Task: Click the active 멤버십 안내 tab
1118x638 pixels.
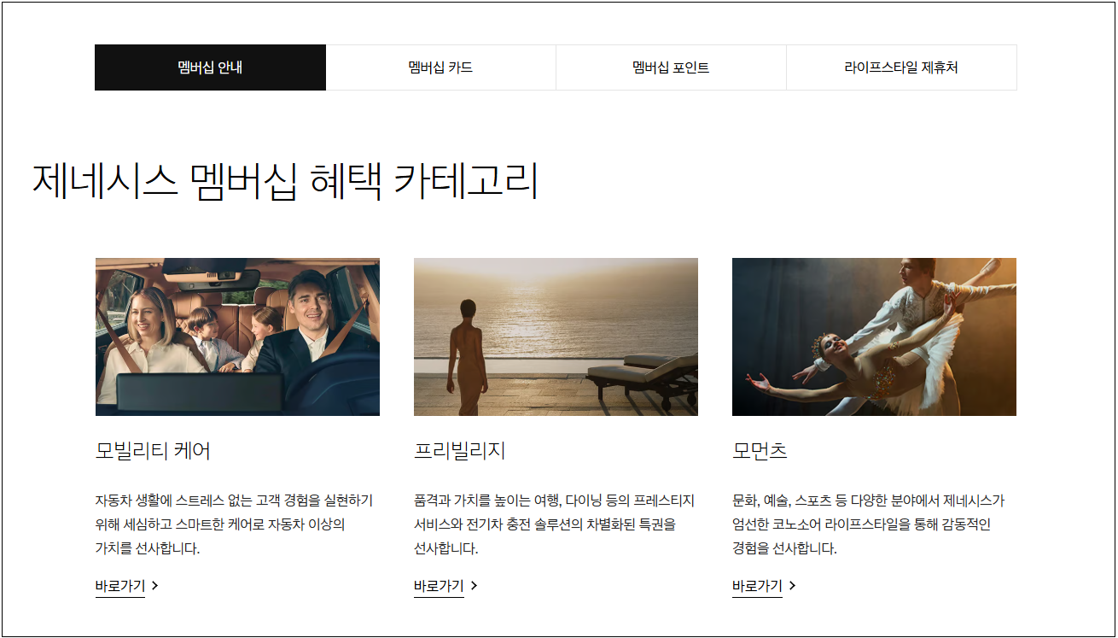Action: (x=210, y=67)
